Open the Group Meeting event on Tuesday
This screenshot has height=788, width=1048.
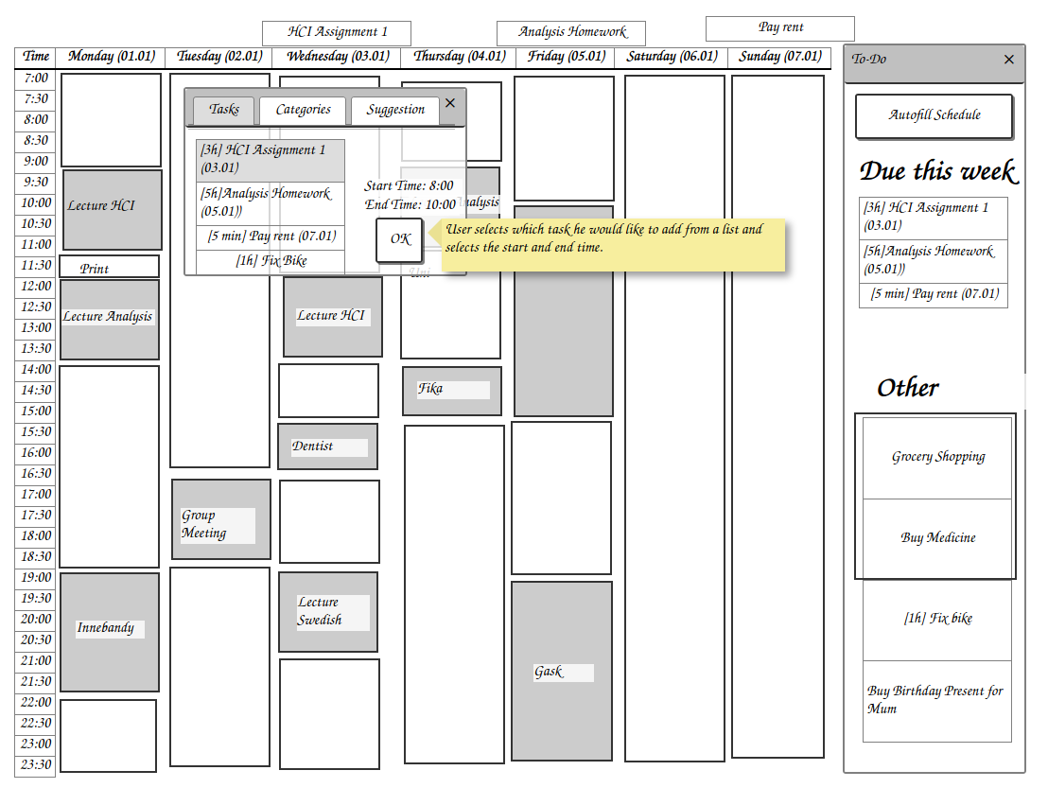tap(220, 519)
